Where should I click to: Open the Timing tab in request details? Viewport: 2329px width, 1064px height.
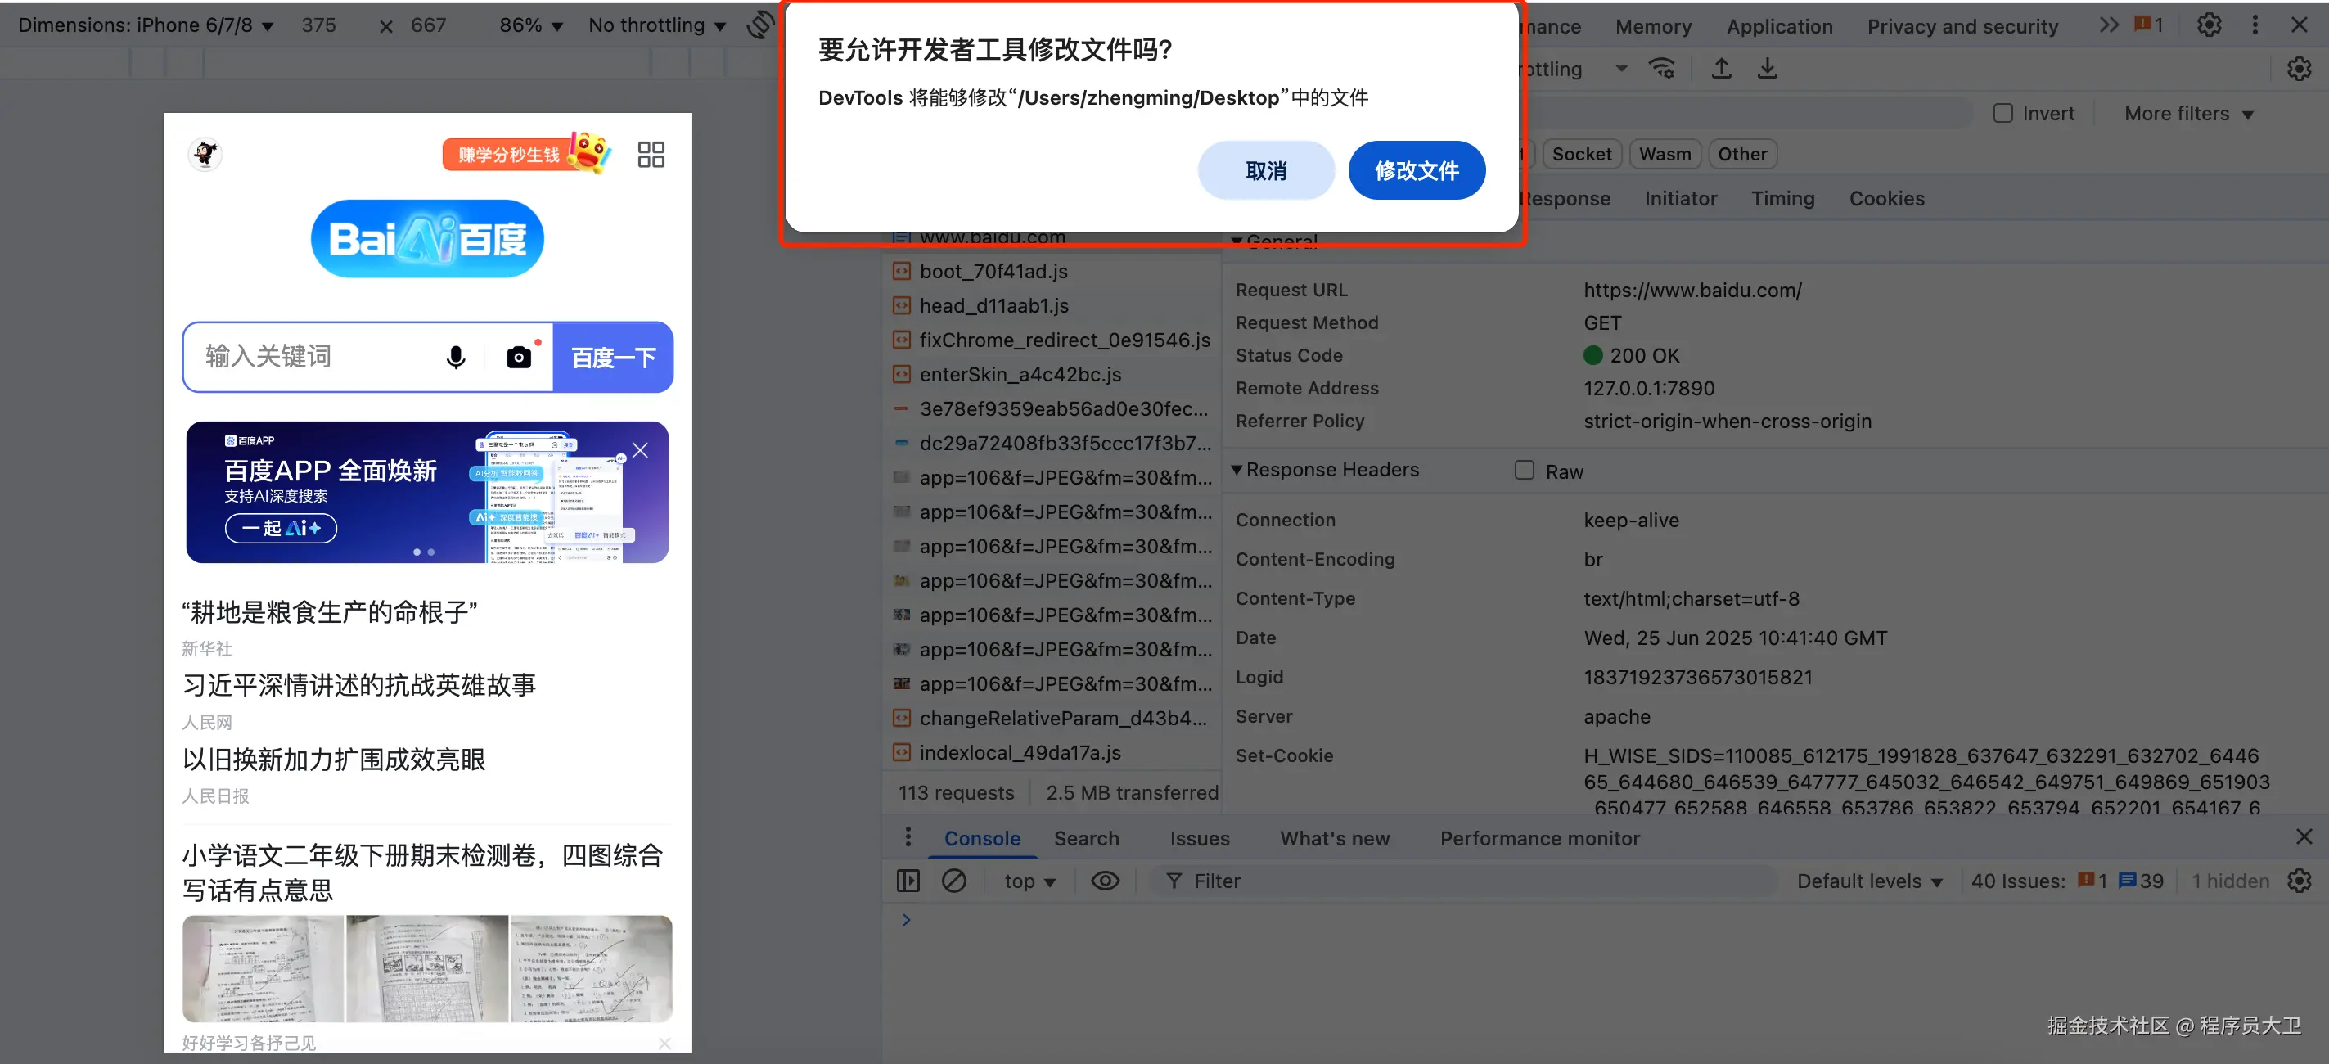[1782, 198]
